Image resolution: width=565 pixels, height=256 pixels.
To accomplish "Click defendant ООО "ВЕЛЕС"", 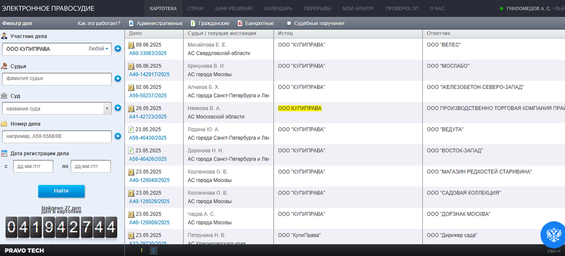I will point(444,45).
